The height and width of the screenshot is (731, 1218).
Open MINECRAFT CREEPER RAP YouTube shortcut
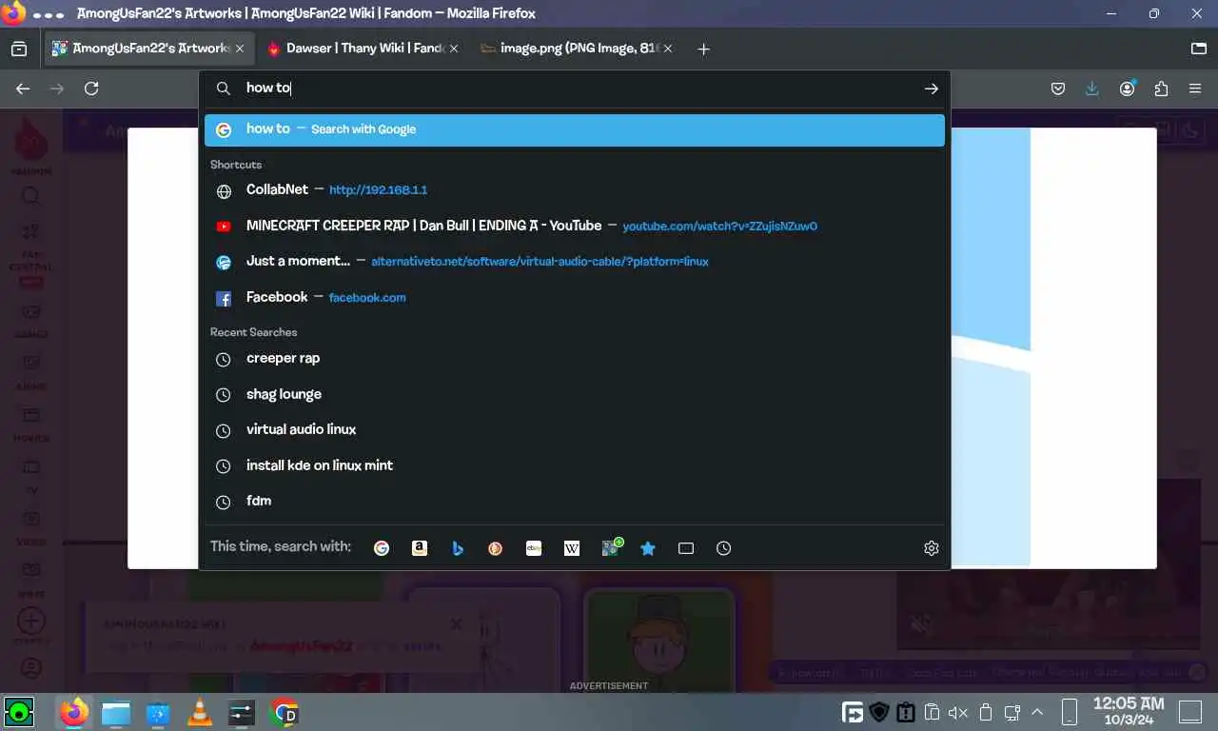click(x=575, y=227)
